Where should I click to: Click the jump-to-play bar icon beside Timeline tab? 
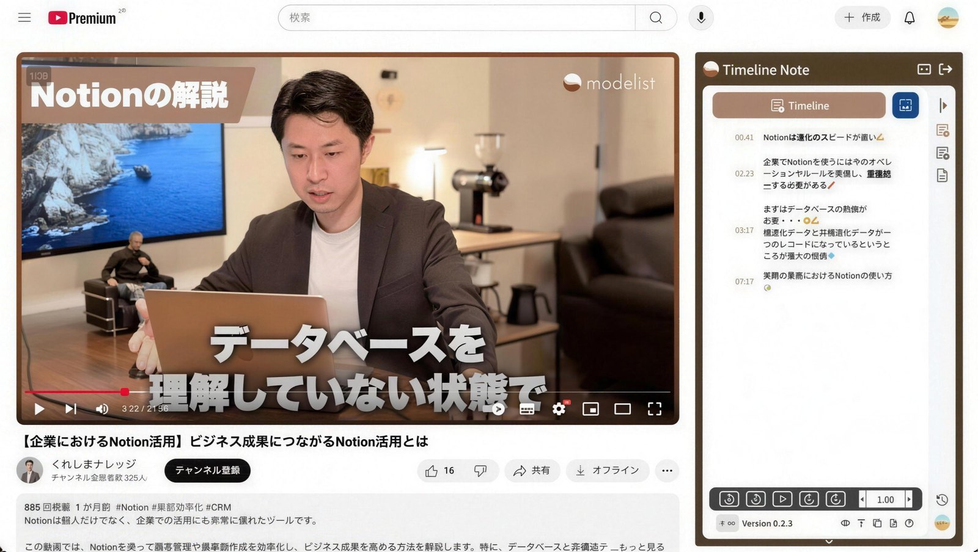pos(943,106)
